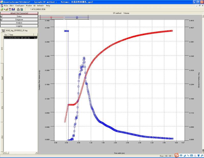Click the moon icon in the IME bar
The height and width of the screenshot is (158, 204).
(185, 155)
